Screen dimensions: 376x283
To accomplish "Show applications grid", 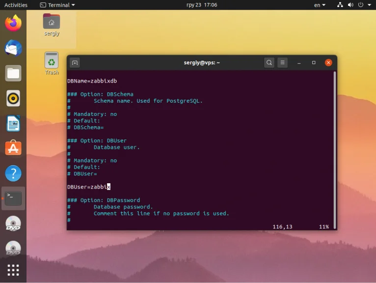I will tap(13, 270).
